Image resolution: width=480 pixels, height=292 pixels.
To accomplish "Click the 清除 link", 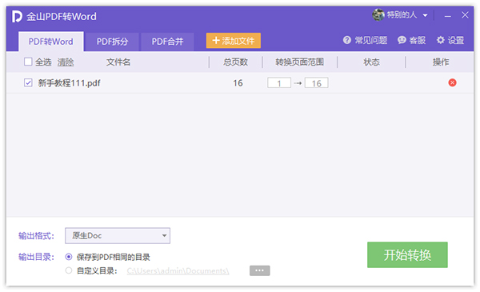I will click(x=66, y=62).
